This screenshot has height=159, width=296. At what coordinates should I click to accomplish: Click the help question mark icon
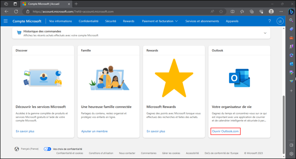(x=270, y=21)
